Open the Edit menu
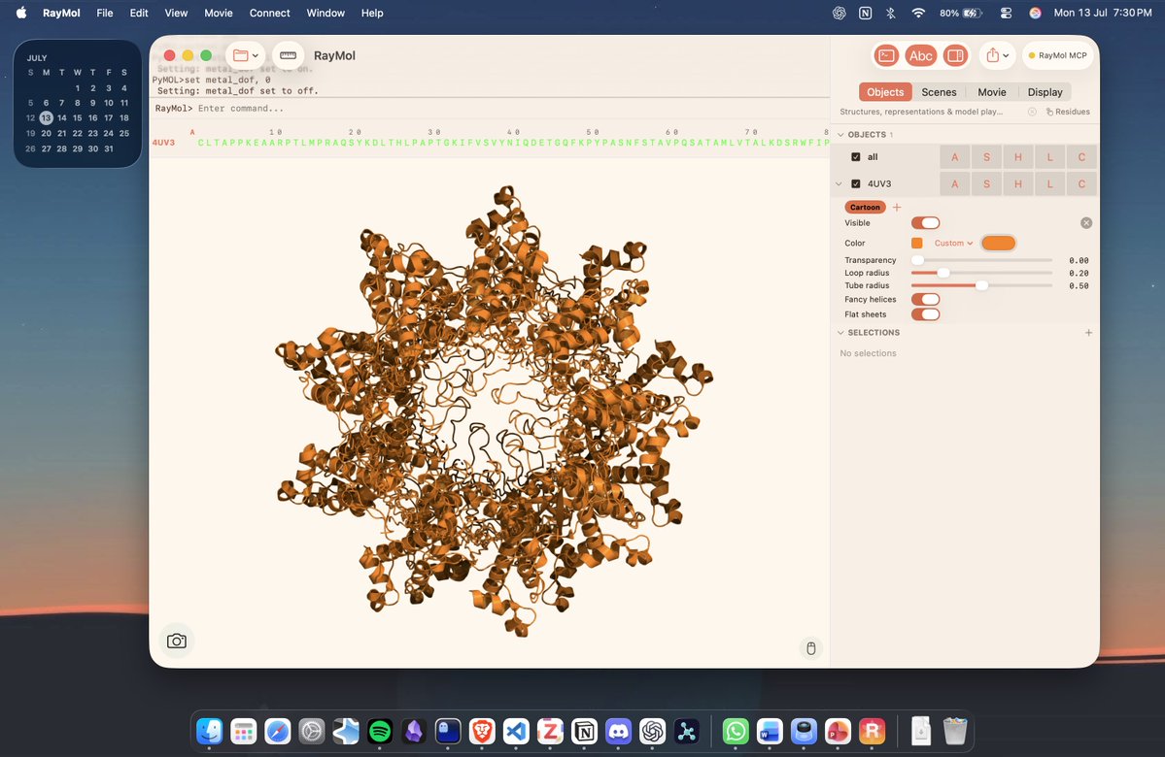This screenshot has height=757, width=1165. tap(139, 13)
